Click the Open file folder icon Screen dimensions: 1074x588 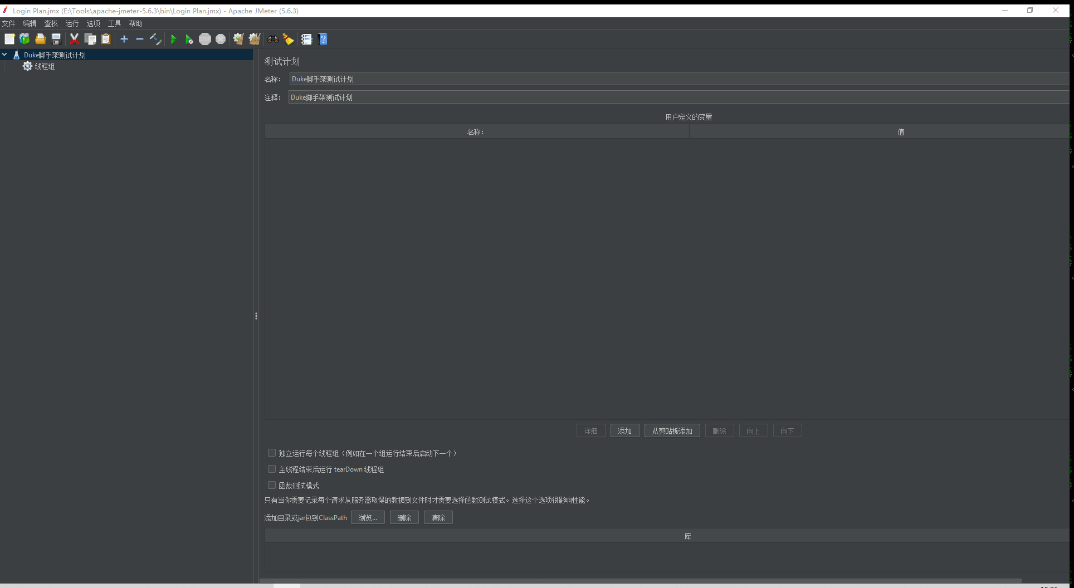40,39
